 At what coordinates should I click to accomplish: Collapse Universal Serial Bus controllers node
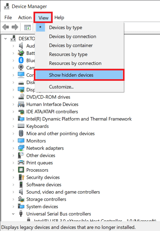[13, 214]
